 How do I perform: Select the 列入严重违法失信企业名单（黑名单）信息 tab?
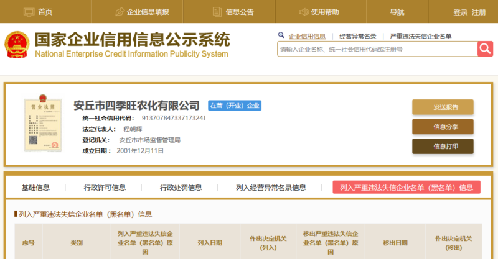click(x=406, y=188)
